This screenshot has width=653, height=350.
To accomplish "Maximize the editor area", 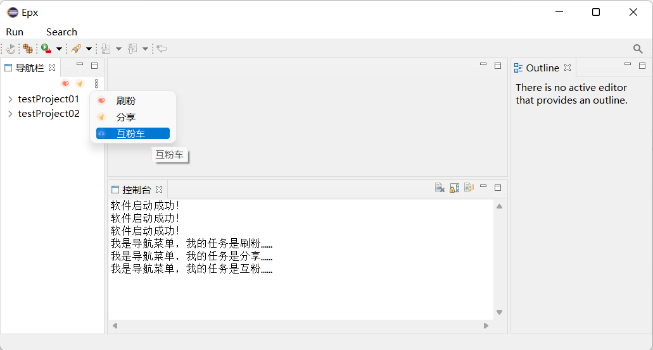I will (x=498, y=66).
